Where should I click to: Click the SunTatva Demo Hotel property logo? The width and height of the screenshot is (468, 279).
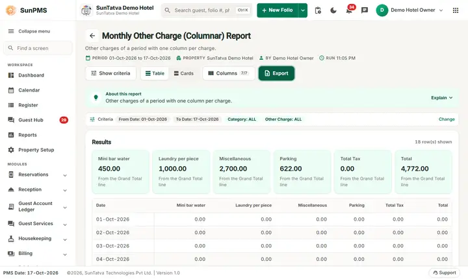pos(86,10)
